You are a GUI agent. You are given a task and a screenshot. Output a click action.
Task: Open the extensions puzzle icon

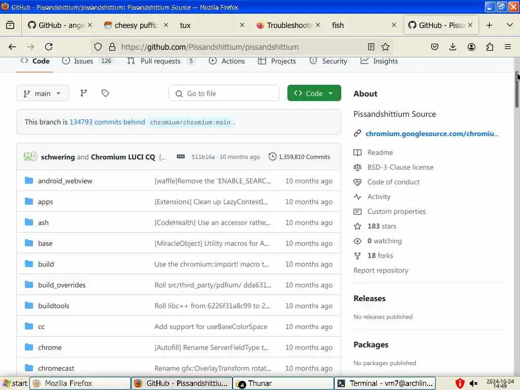point(490,47)
